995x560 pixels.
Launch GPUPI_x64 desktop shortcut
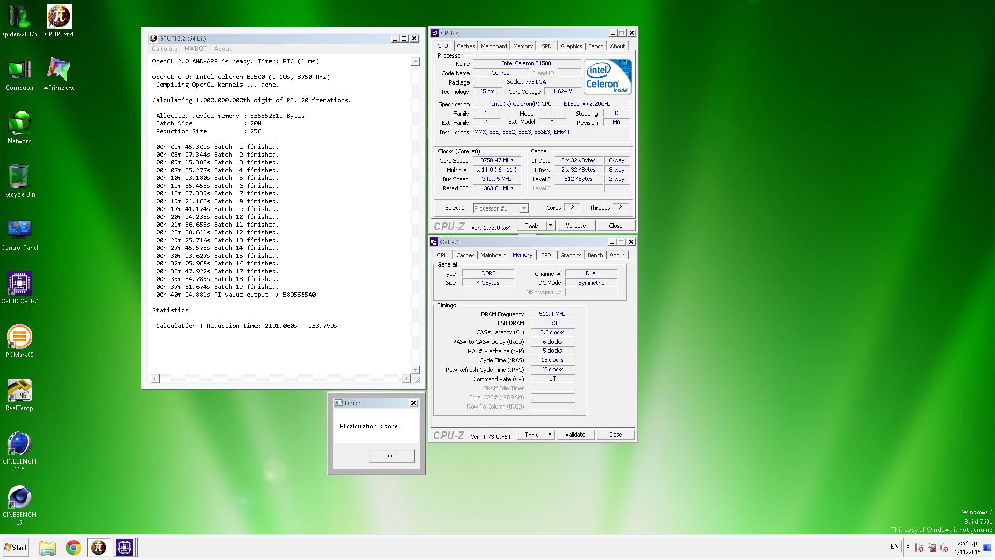pos(59,21)
